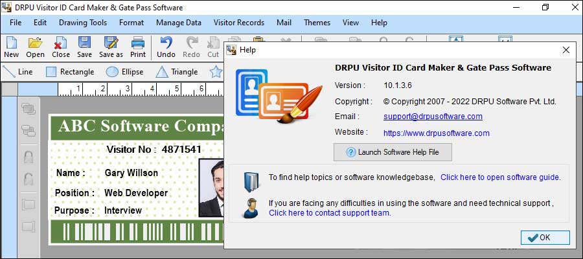Click the unlock icon in left sidebar
The height and width of the screenshot is (259, 583).
(x=29, y=179)
